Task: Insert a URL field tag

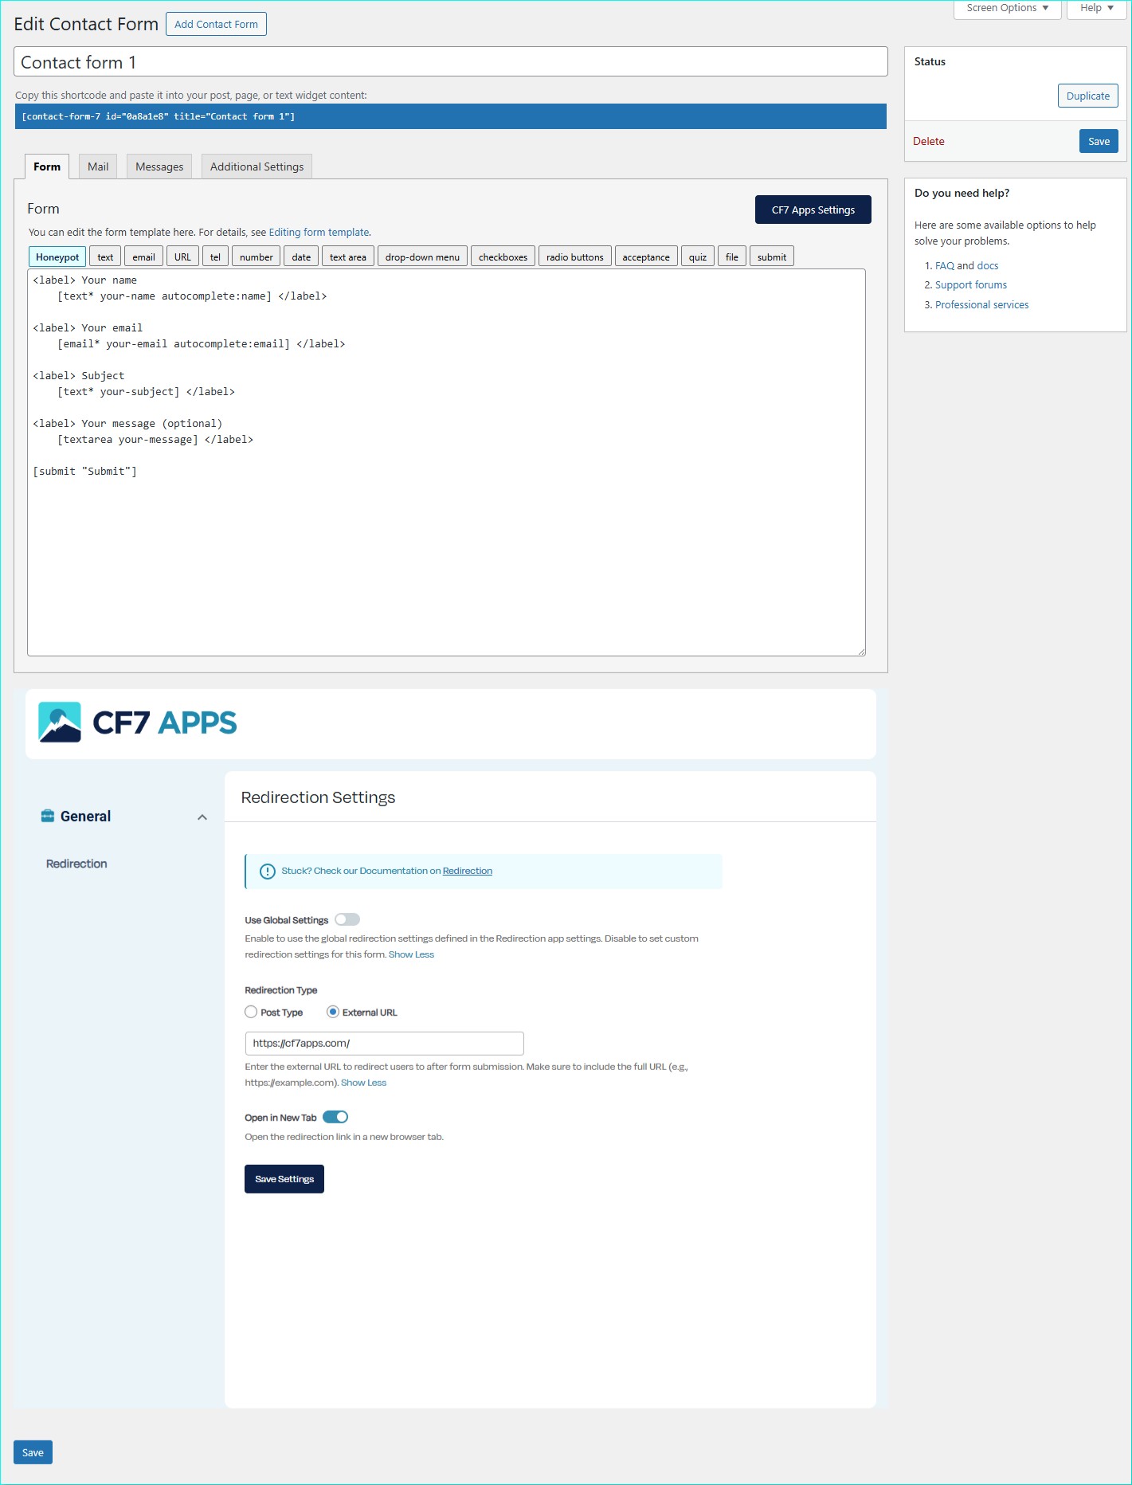Action: [x=182, y=257]
